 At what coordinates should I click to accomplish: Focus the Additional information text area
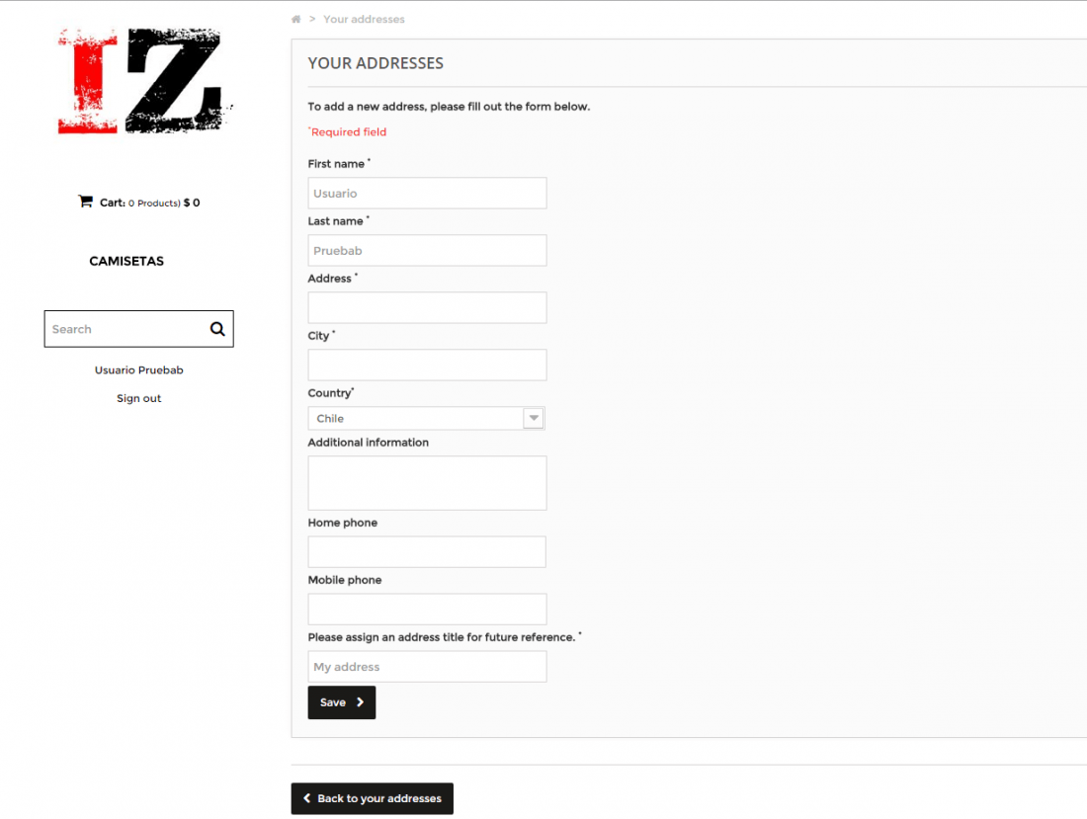pyautogui.click(x=427, y=483)
